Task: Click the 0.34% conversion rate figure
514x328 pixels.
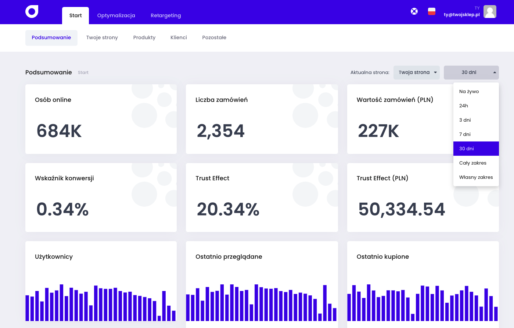Action: (x=62, y=209)
